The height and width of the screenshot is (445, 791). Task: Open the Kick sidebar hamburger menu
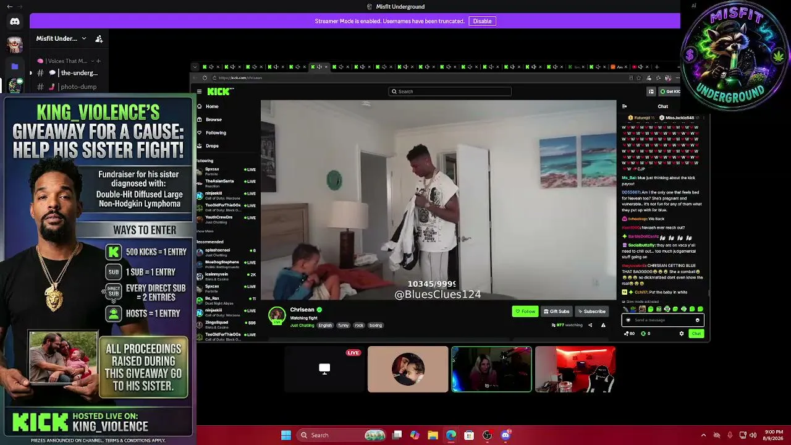[199, 91]
